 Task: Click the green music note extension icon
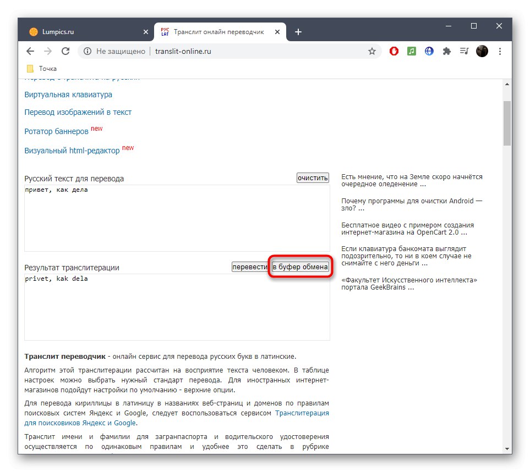(x=411, y=51)
